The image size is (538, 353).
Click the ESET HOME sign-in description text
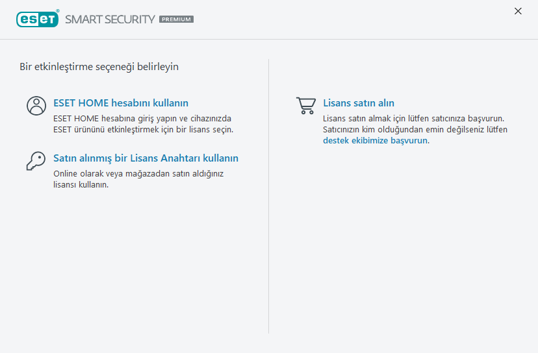click(142, 119)
